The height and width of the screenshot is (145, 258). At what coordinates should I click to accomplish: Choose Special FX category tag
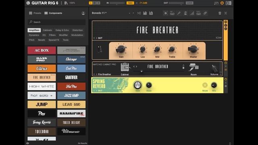[54, 40]
